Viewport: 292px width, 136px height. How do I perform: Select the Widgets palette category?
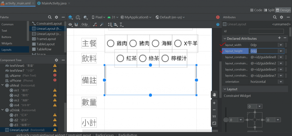[x=7, y=43]
